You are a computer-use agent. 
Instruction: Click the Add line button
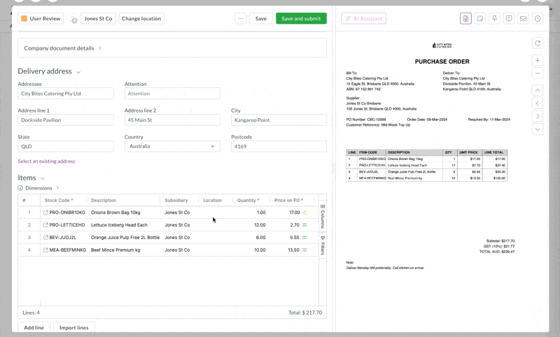point(34,327)
